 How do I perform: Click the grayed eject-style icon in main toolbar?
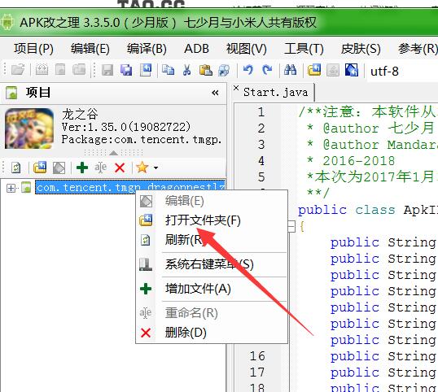point(333,70)
